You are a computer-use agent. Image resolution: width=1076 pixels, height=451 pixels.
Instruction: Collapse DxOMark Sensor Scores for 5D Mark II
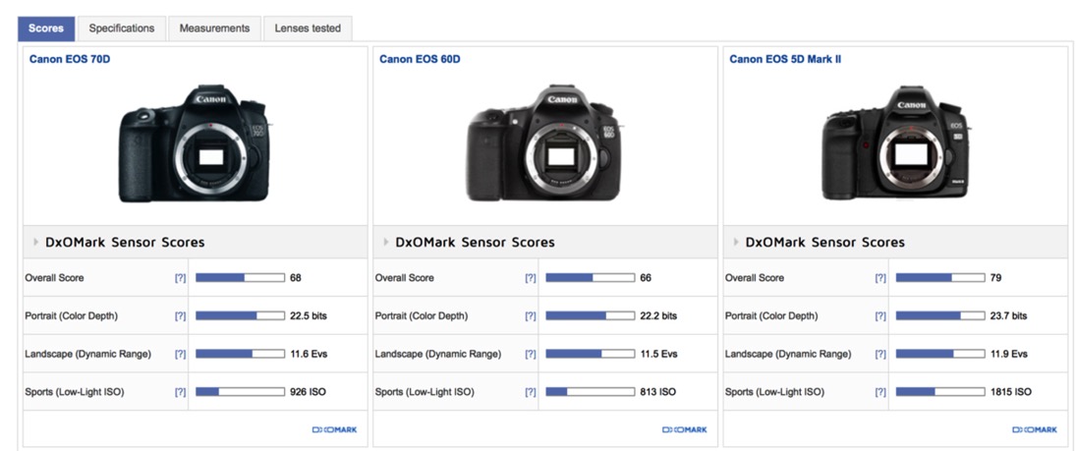736,243
